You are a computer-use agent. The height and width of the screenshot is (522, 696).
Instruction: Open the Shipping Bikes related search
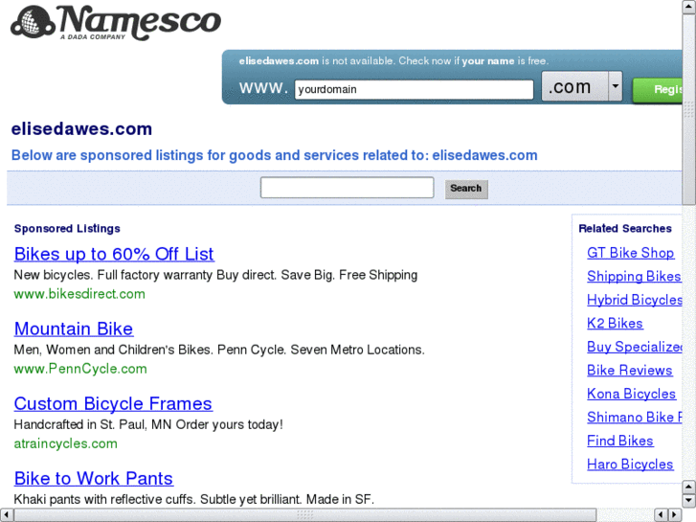(x=635, y=277)
